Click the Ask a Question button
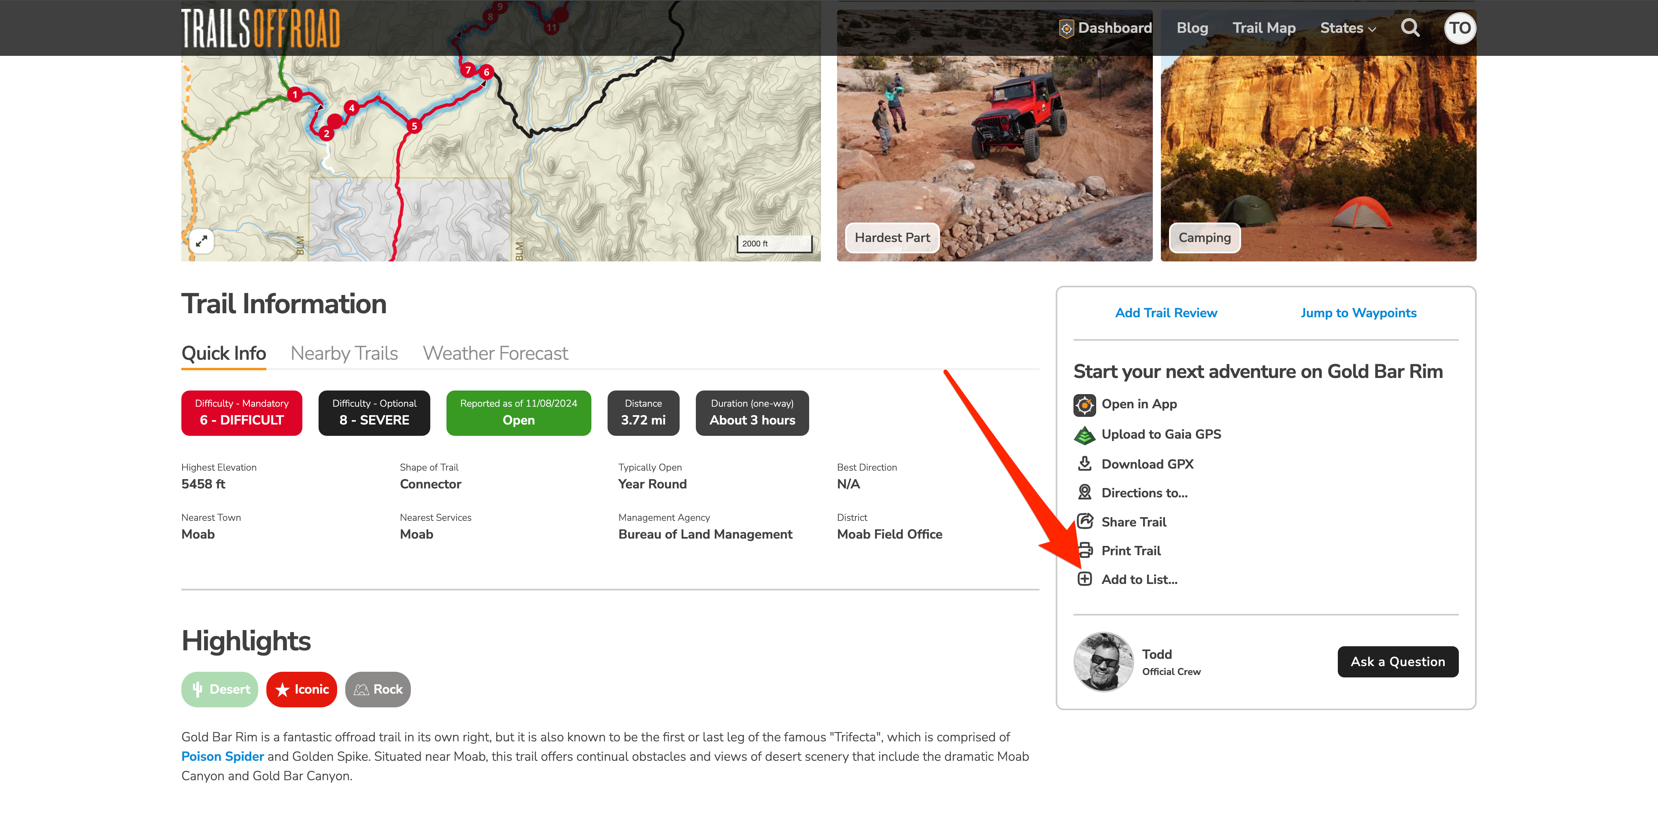Viewport: 1658px width, 815px height. (x=1397, y=661)
